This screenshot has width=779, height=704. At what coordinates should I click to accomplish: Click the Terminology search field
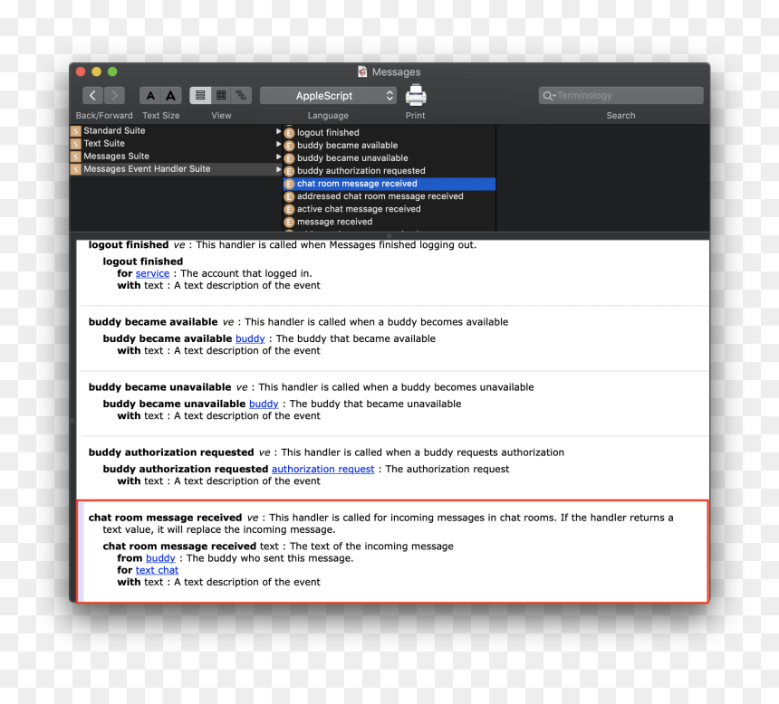point(621,95)
